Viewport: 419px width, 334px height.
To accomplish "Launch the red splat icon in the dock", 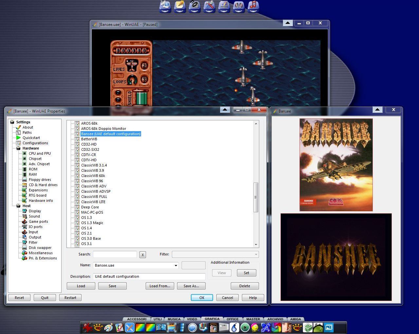I will [x=87, y=327].
